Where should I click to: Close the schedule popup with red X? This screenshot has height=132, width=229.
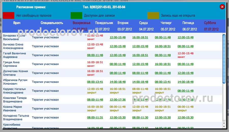(x=222, y=7)
